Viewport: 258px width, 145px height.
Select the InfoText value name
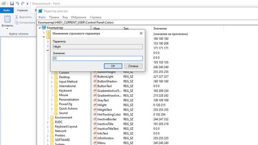(103, 133)
